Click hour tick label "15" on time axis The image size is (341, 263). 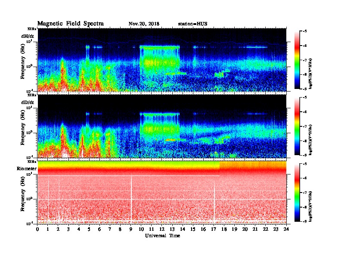point(193,229)
